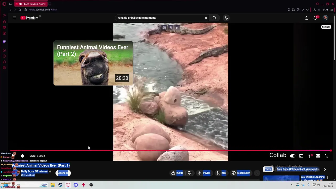336x189 pixels.
Task: Open the Opera downloads icon
Action: (x=319, y=10)
